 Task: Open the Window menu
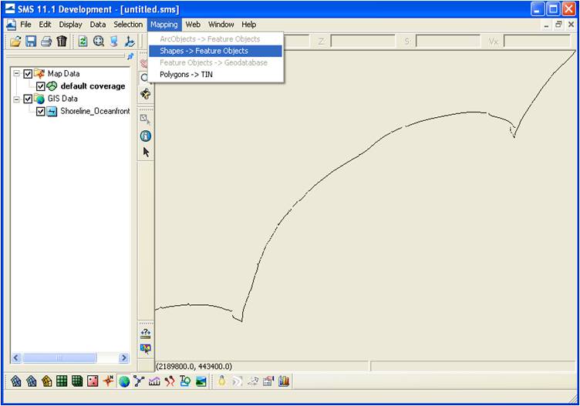(221, 25)
